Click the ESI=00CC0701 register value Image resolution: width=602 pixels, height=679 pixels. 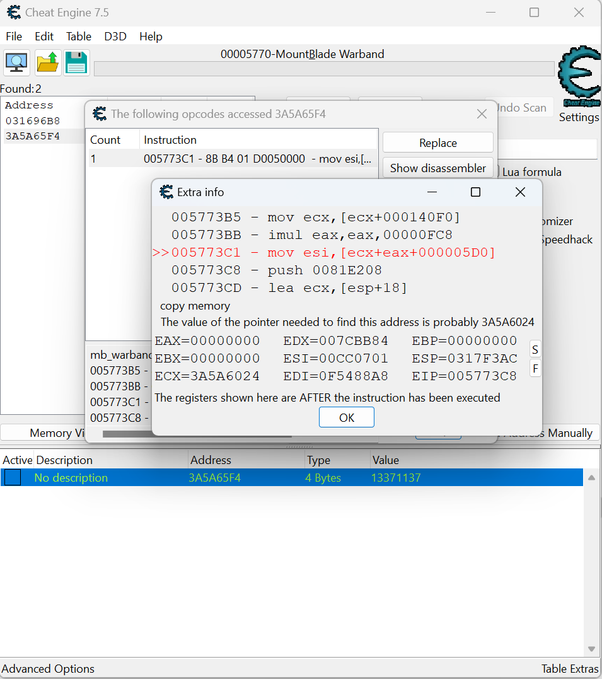pyautogui.click(x=335, y=359)
